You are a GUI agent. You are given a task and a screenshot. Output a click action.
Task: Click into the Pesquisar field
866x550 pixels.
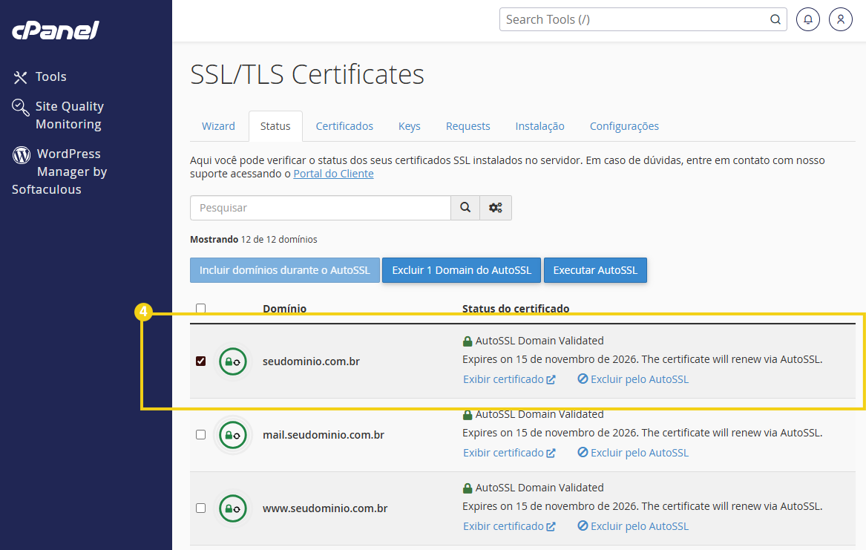[321, 208]
